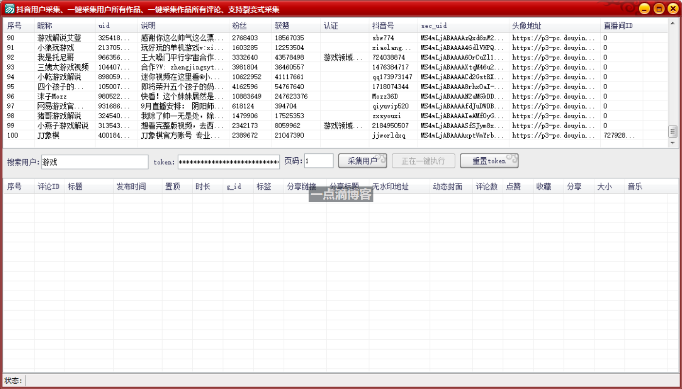Click the 抖音号 cell qq173973147
This screenshot has width=682, height=389.
click(392, 77)
